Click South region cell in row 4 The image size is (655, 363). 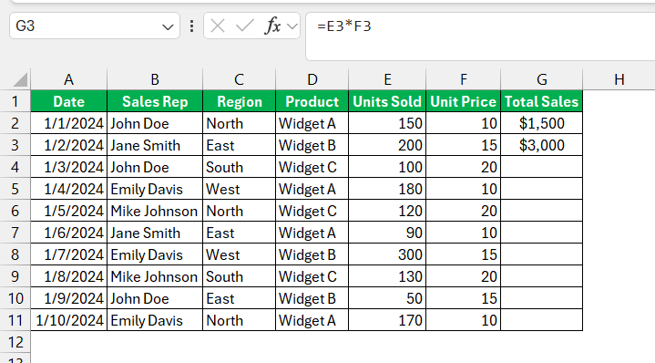click(239, 167)
